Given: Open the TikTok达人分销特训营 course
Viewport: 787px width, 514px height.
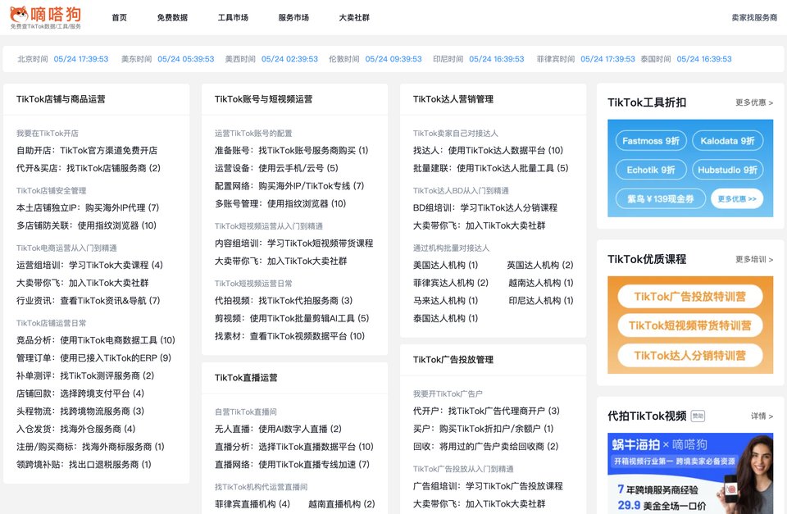Looking at the screenshot, I should [x=690, y=356].
